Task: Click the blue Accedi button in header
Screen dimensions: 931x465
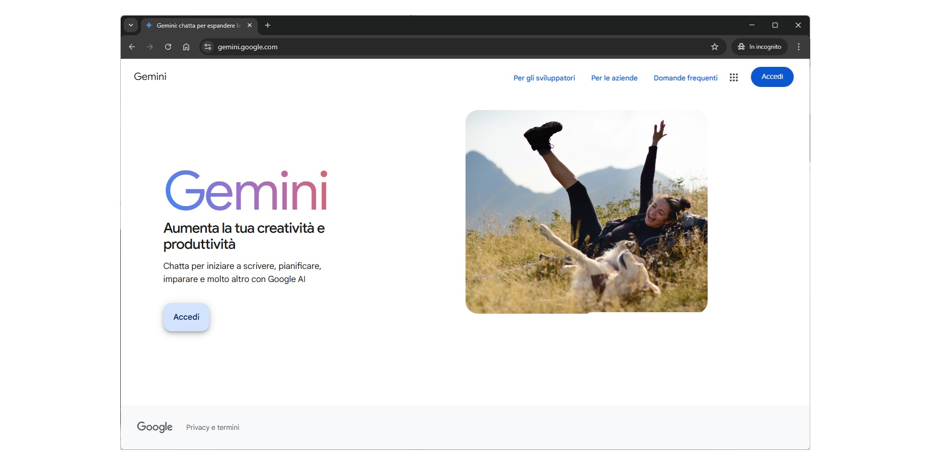Action: click(x=772, y=77)
